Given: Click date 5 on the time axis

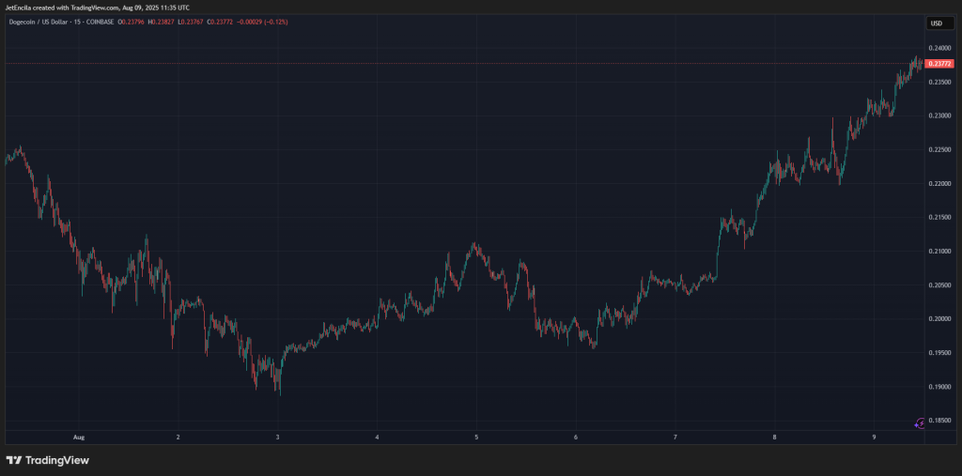Looking at the screenshot, I should 476,438.
